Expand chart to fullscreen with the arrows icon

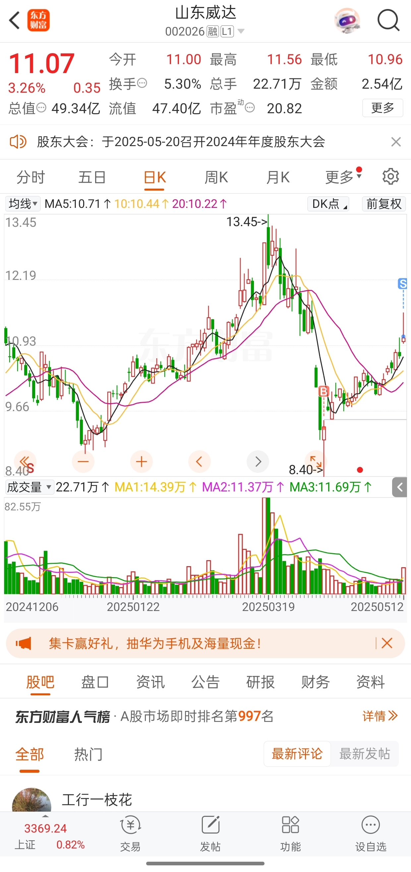tap(316, 461)
